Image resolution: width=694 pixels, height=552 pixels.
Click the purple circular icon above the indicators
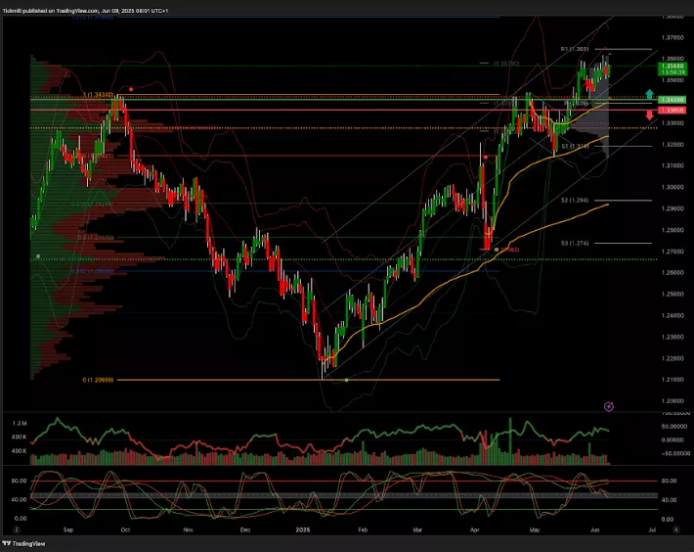609,404
